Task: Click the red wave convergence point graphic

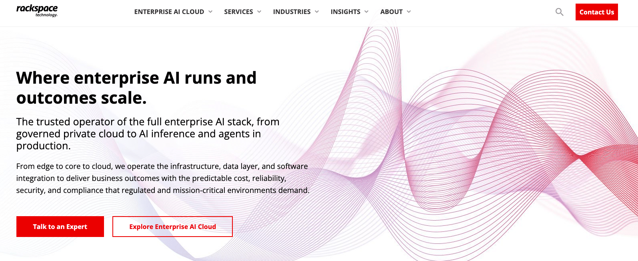Action: tap(578, 155)
